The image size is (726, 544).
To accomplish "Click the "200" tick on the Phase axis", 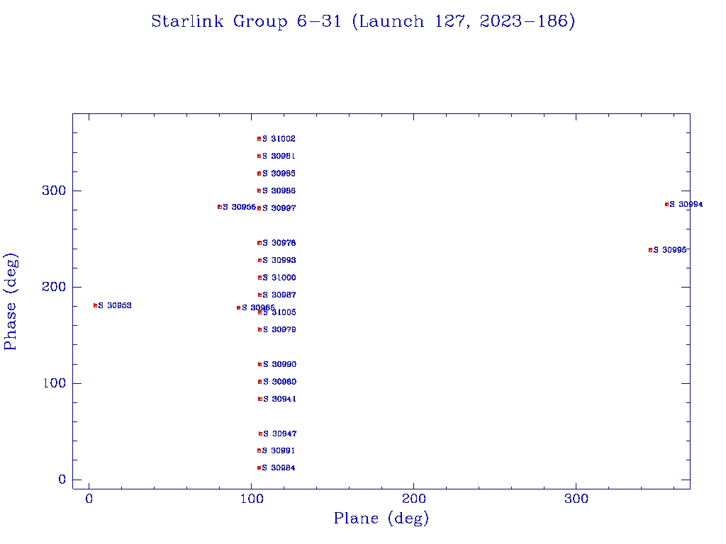I will pyautogui.click(x=54, y=287).
